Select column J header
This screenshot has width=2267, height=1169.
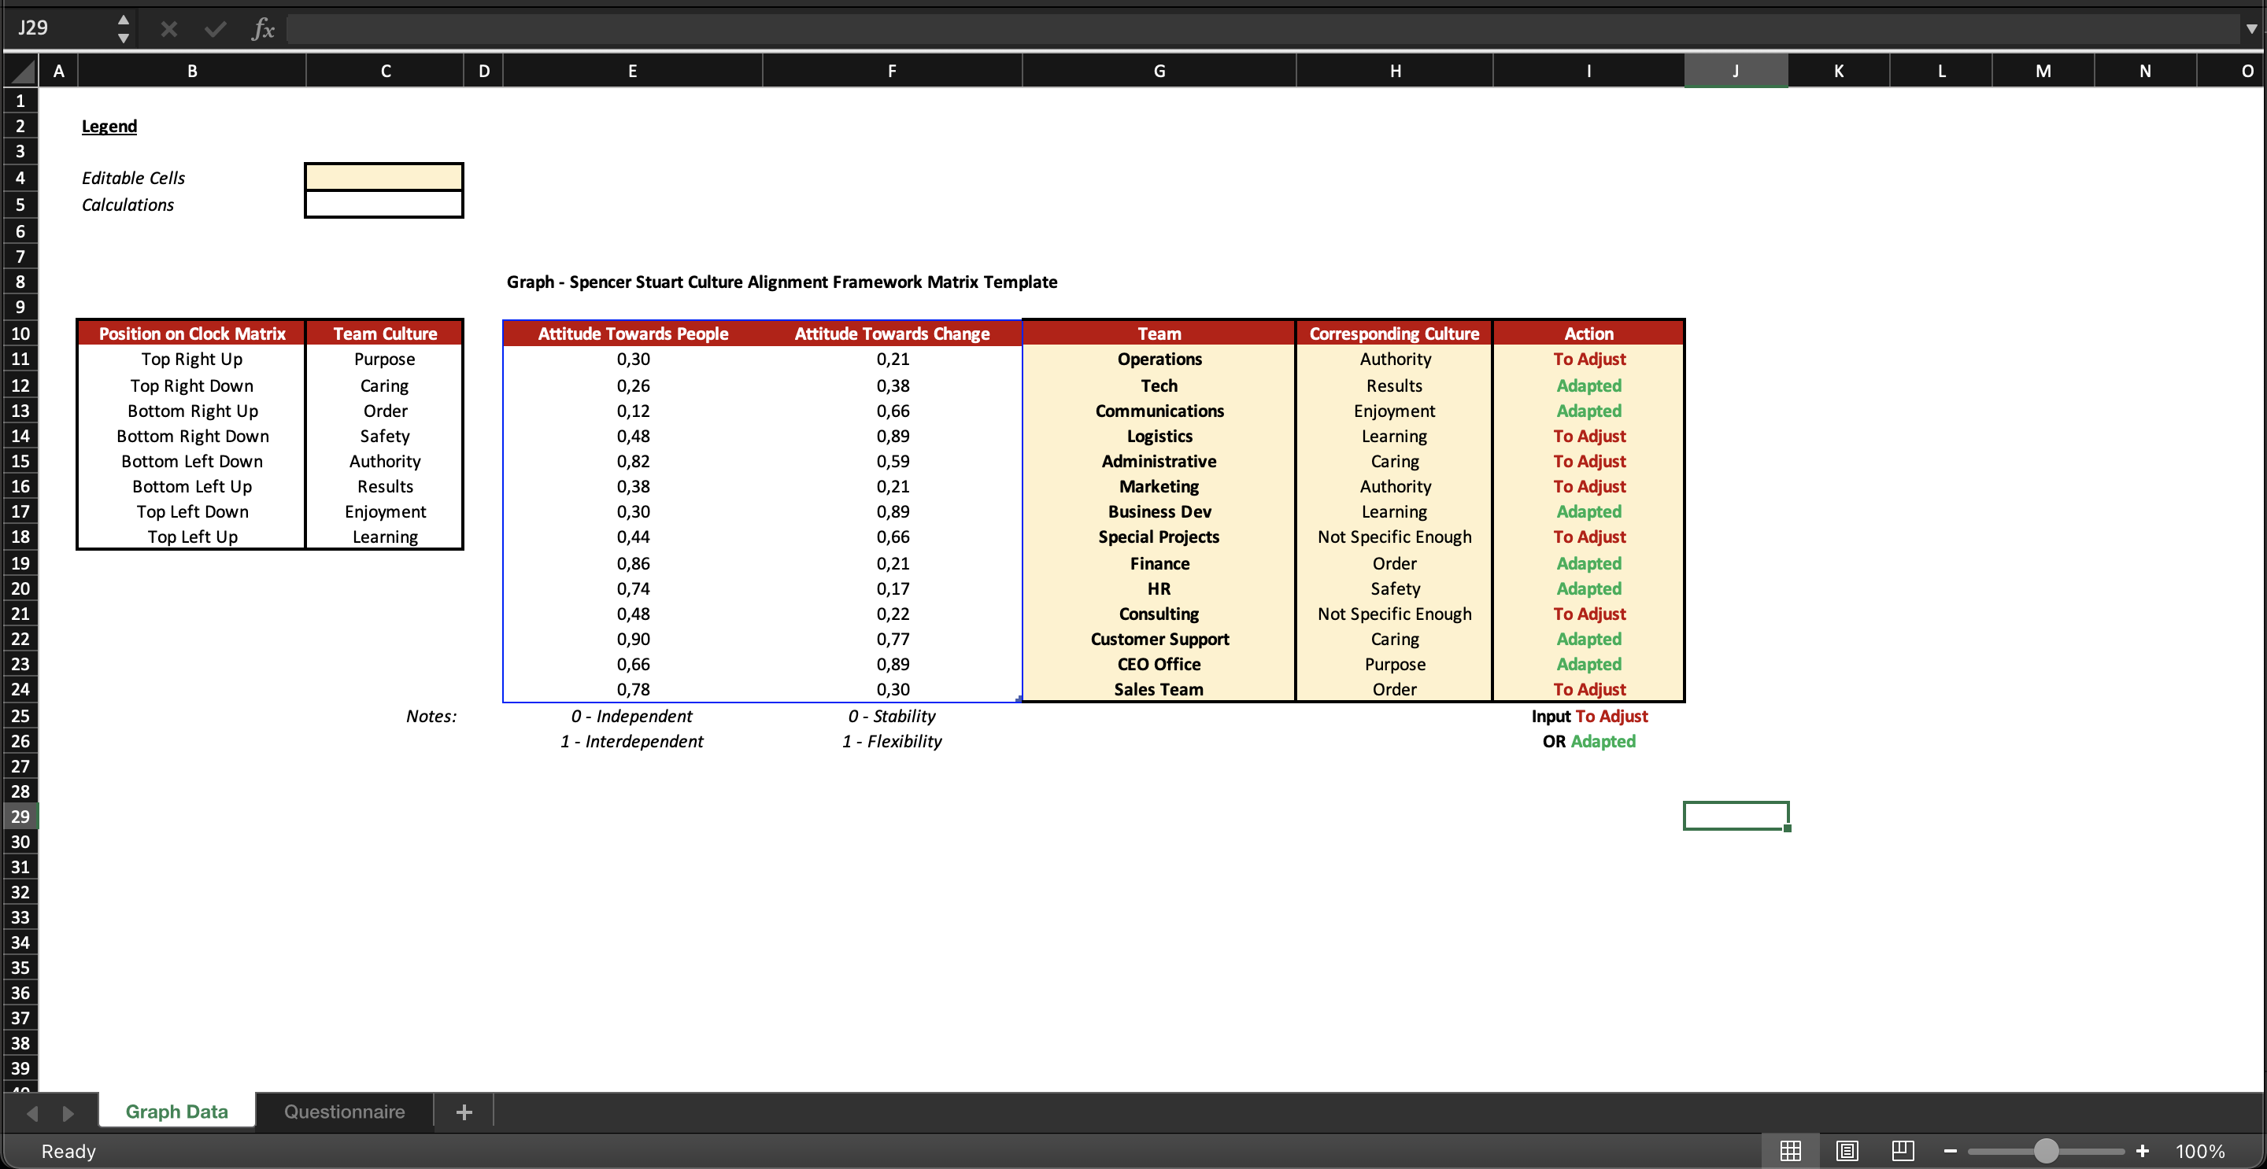click(1736, 72)
